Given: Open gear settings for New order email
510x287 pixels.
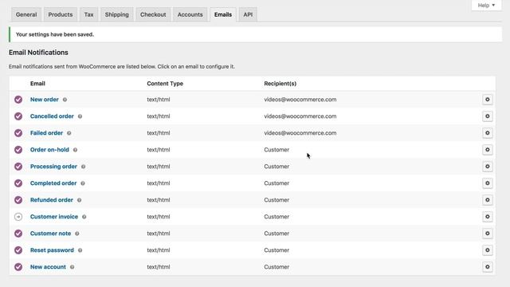Looking at the screenshot, I should [x=487, y=100].
